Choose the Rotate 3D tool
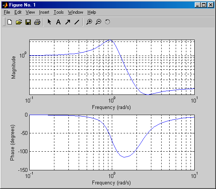Screen dimensions: 216x189 [108, 22]
